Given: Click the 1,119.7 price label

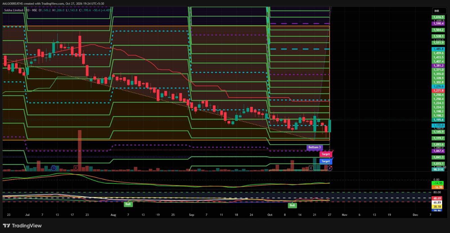Looking at the screenshot, I should point(438,138).
